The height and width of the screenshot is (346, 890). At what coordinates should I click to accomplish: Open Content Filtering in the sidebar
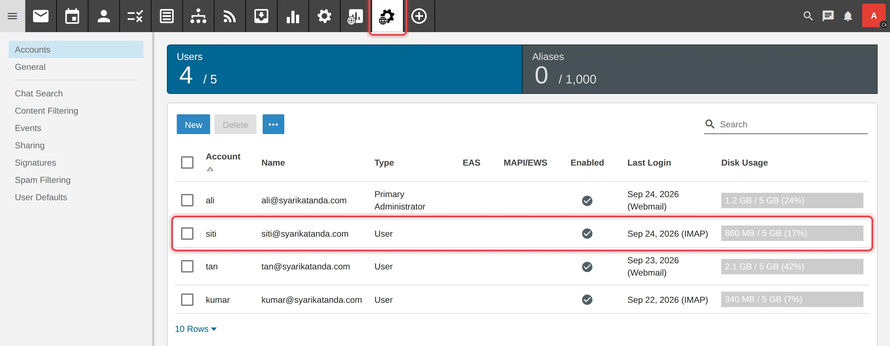46,111
